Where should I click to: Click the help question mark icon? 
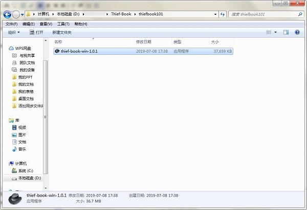[297, 32]
